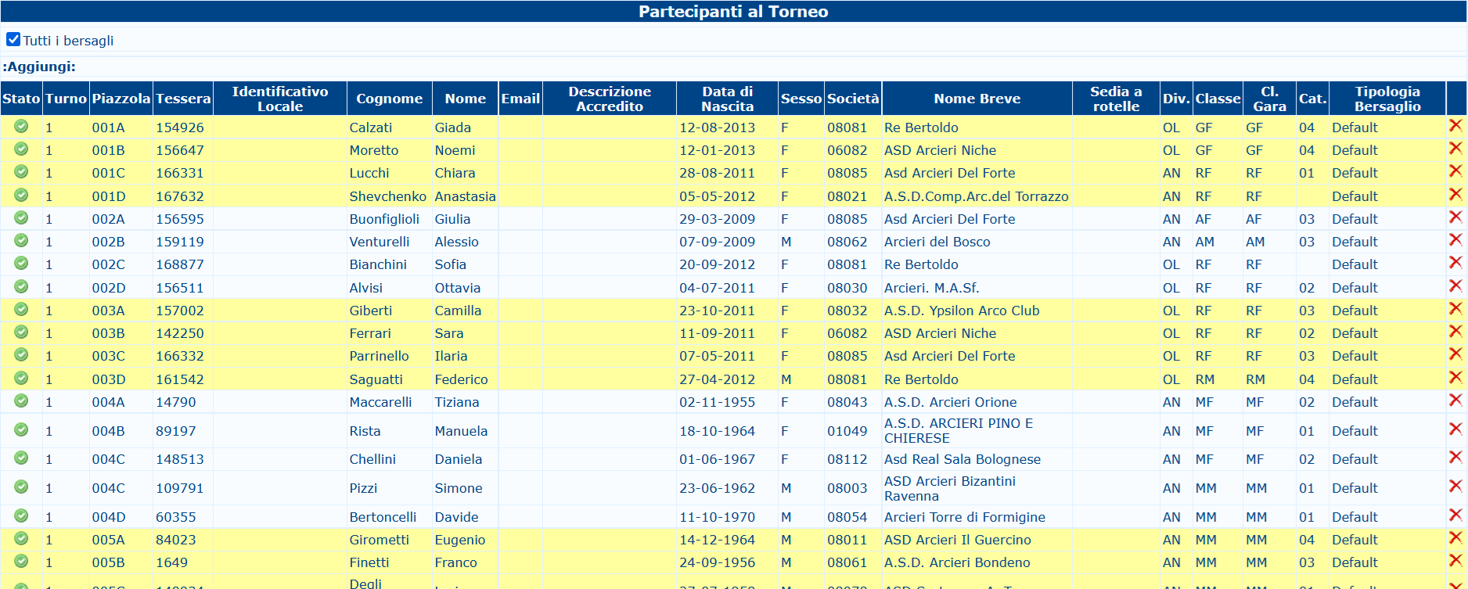Toggle the green status icon of Lucchi
This screenshot has width=1468, height=589.
21,171
